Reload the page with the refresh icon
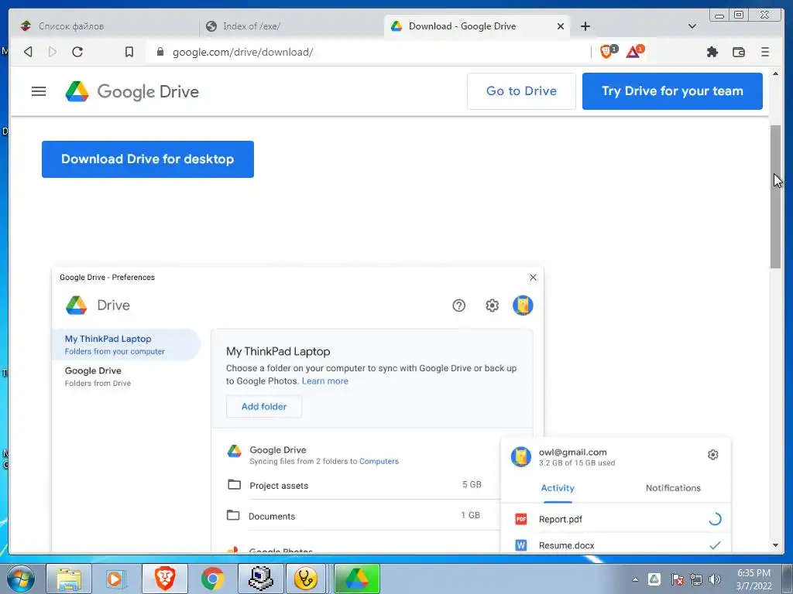793x594 pixels. pos(77,52)
